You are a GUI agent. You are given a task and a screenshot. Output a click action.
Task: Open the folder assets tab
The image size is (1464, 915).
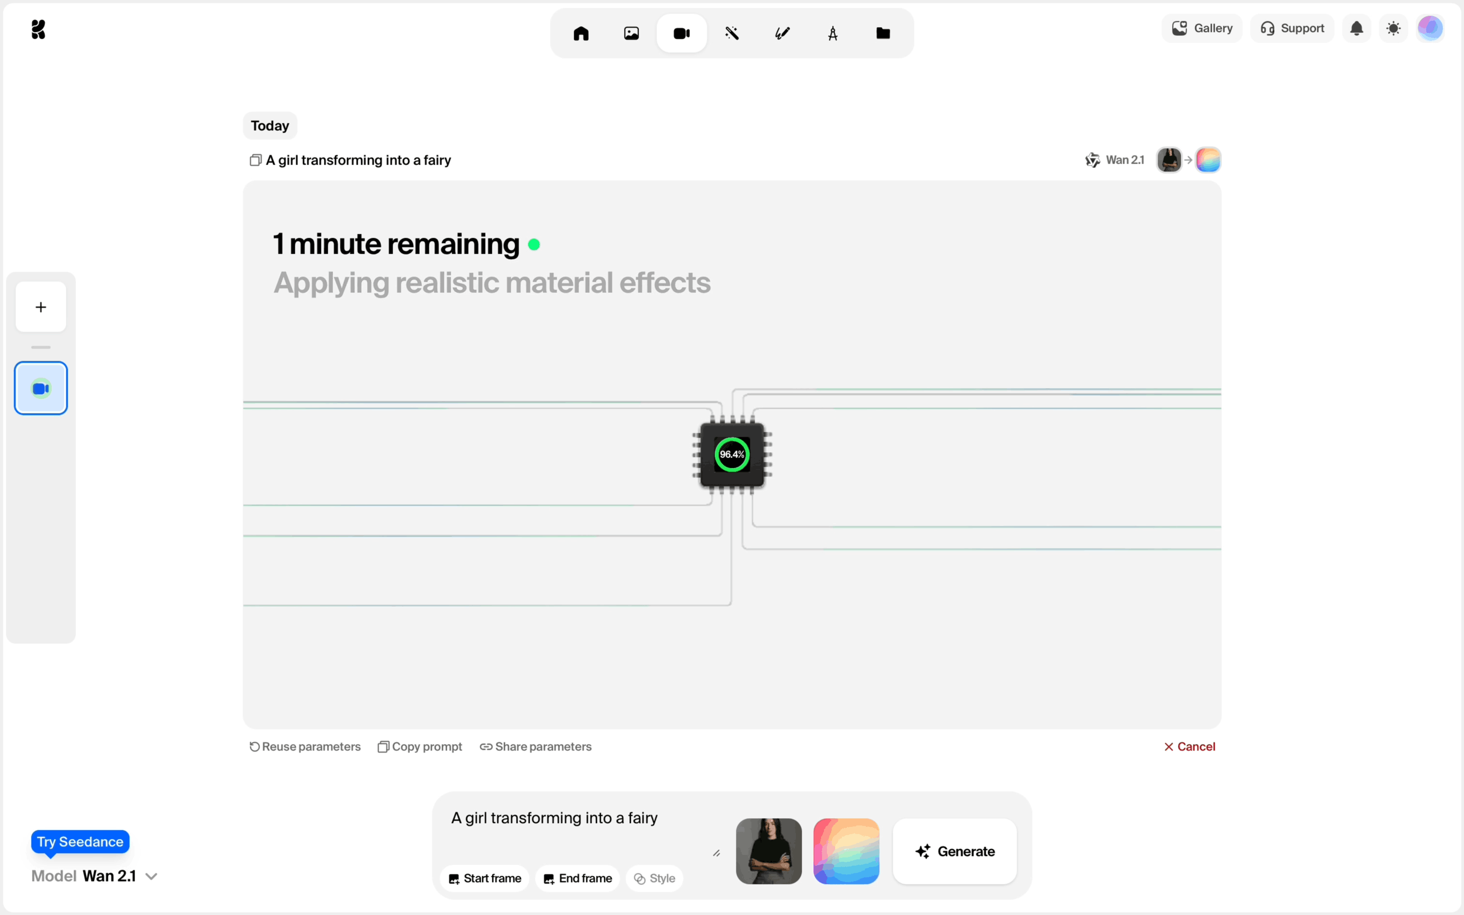pyautogui.click(x=883, y=33)
